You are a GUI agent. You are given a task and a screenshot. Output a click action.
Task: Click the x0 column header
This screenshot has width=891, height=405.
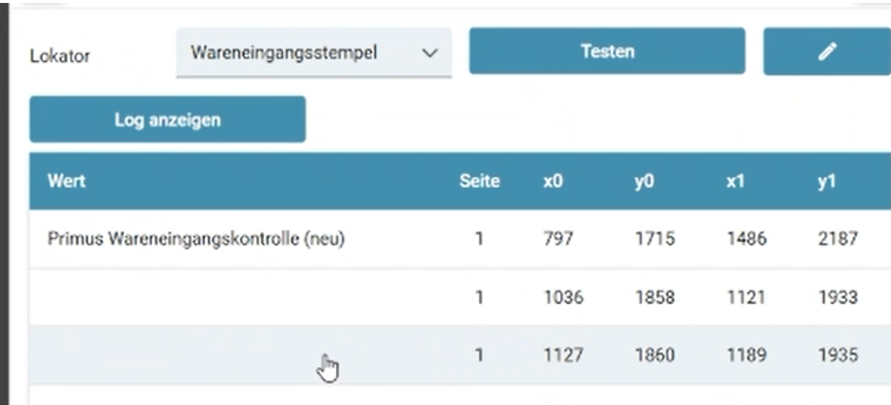[553, 181]
